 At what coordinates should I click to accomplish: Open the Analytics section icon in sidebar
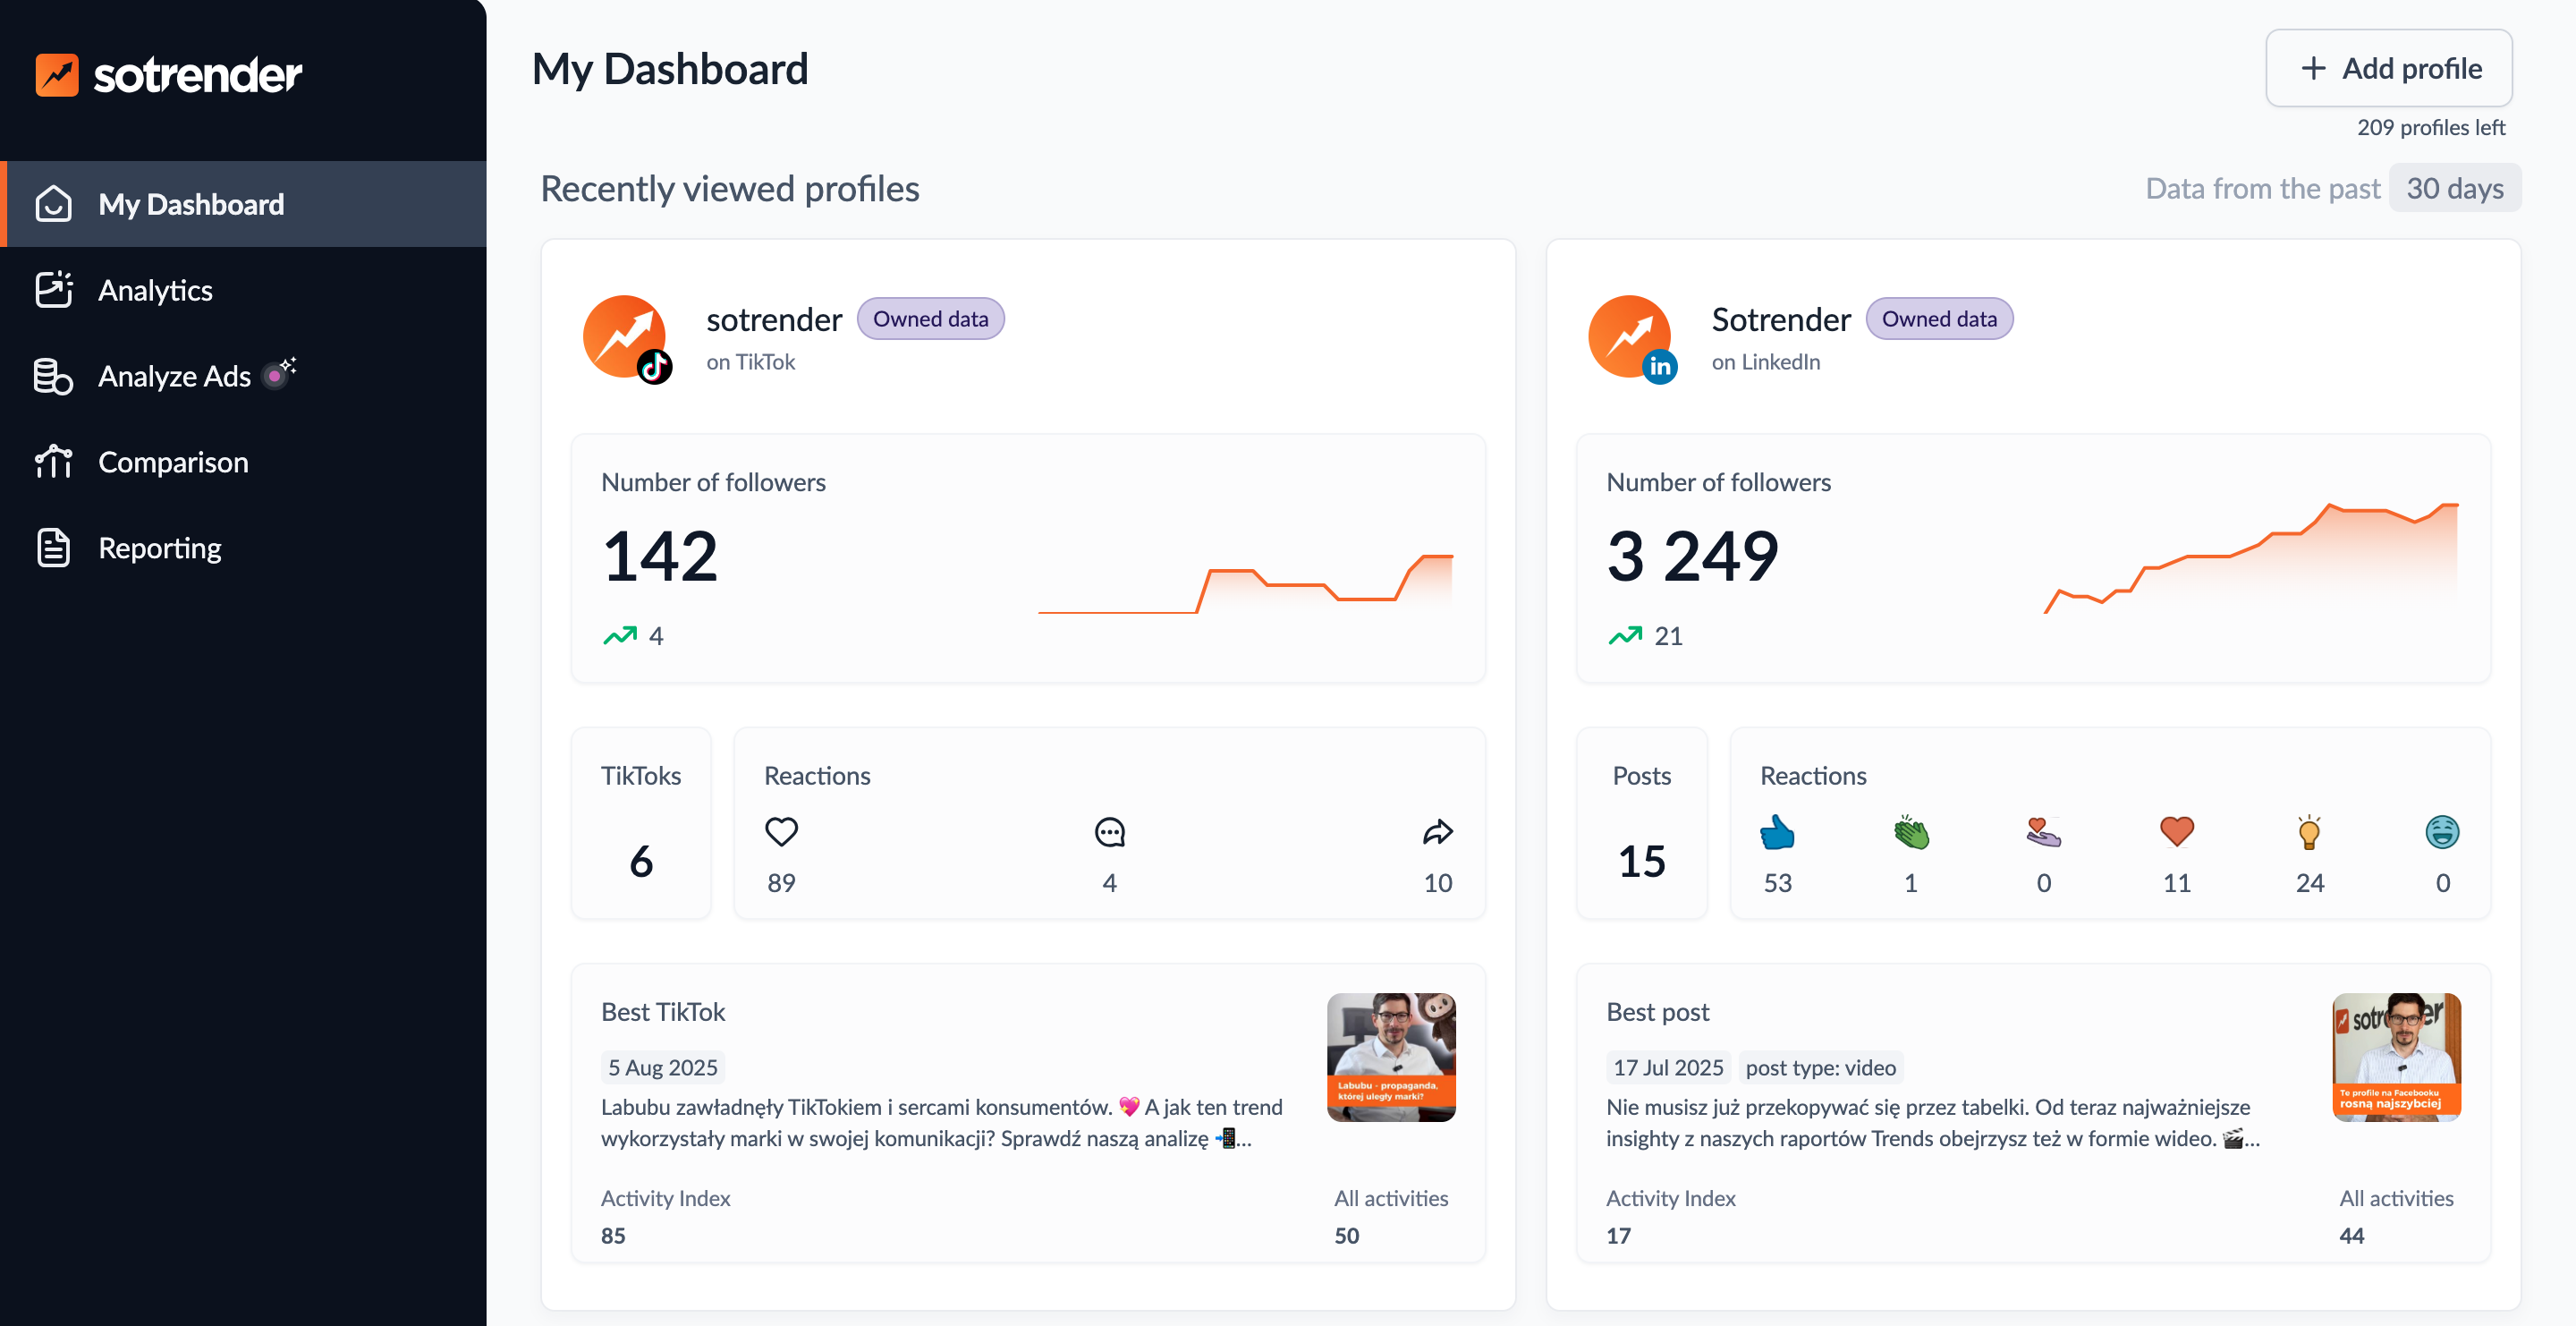point(53,290)
